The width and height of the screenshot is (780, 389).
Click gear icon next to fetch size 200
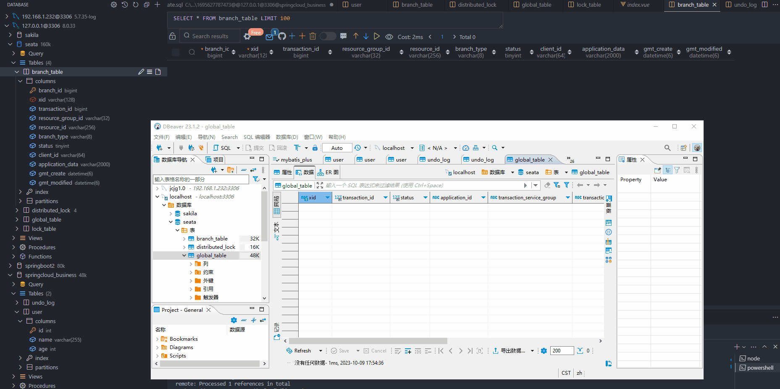pyautogui.click(x=544, y=351)
